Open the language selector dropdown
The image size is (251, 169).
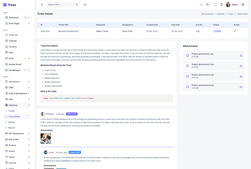[208, 5]
